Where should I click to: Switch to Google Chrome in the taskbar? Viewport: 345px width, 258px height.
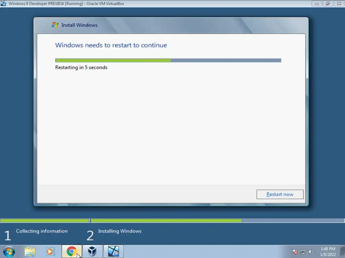71,251
